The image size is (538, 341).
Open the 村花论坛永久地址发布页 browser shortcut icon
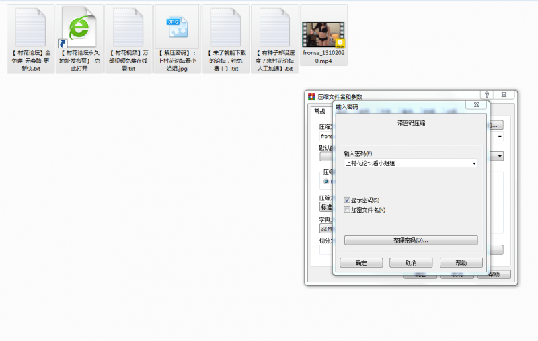click(79, 28)
